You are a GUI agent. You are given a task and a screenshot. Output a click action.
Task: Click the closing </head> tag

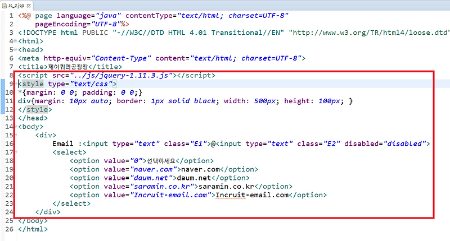pos(33,118)
